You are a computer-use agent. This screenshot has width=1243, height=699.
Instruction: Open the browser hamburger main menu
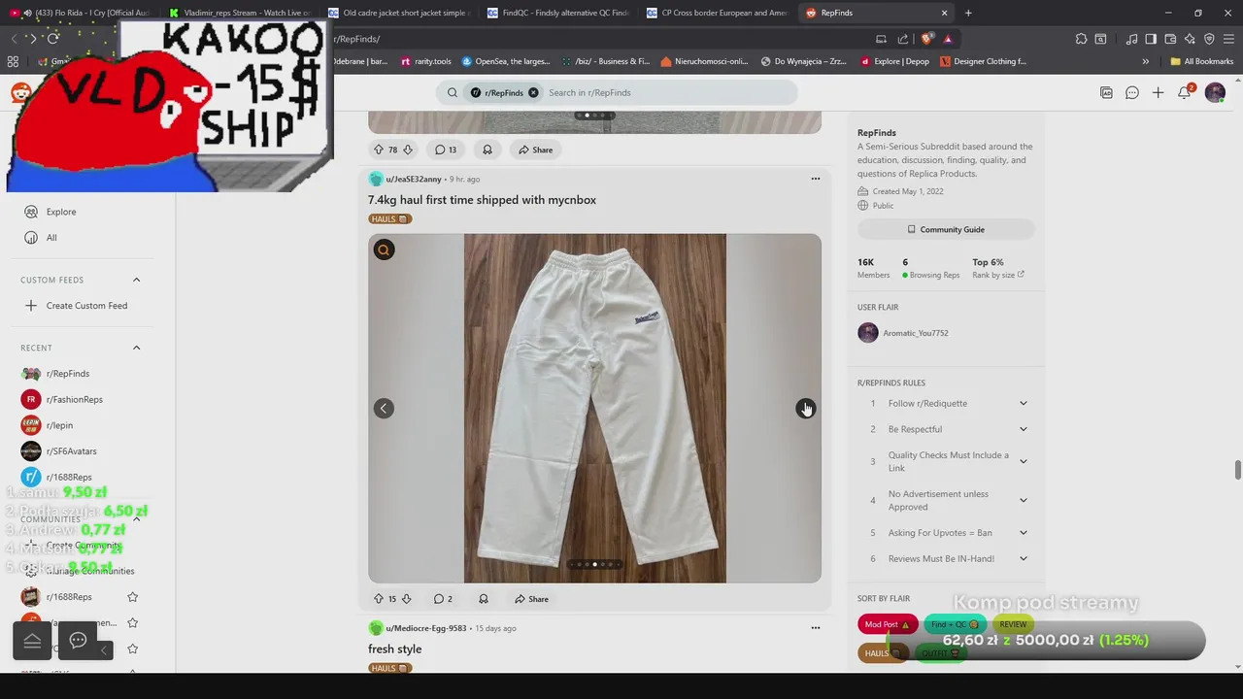pos(1228,39)
